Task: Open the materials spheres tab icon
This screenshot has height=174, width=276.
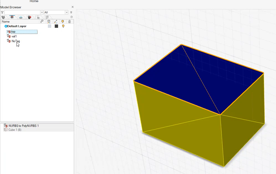Action: (29, 17)
